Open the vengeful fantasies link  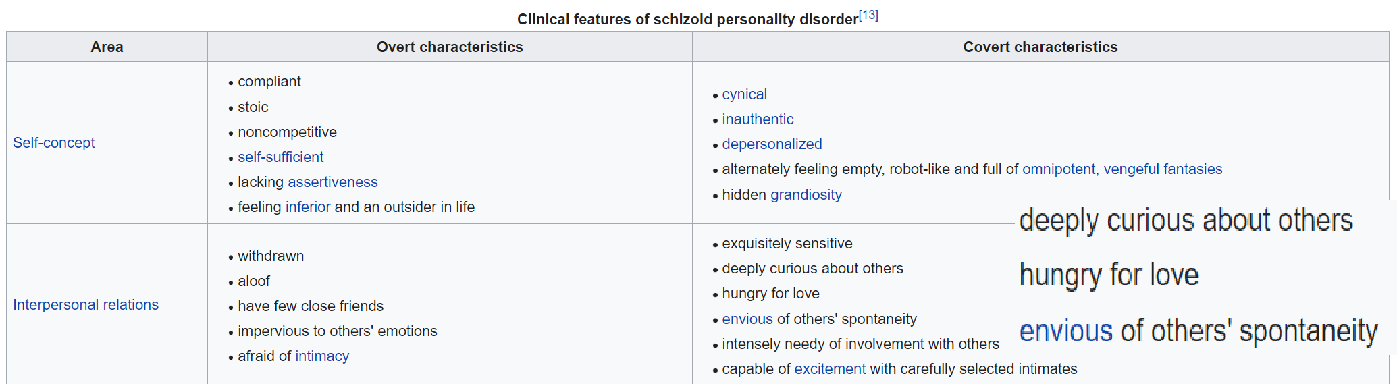pyautogui.click(x=1163, y=169)
